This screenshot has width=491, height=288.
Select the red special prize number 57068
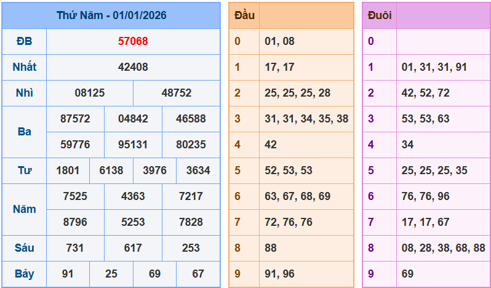[x=133, y=41]
